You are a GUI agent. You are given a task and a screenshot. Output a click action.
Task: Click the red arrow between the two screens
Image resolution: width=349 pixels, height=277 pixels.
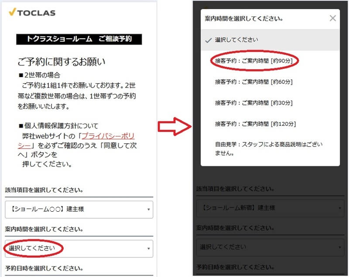tap(174, 126)
